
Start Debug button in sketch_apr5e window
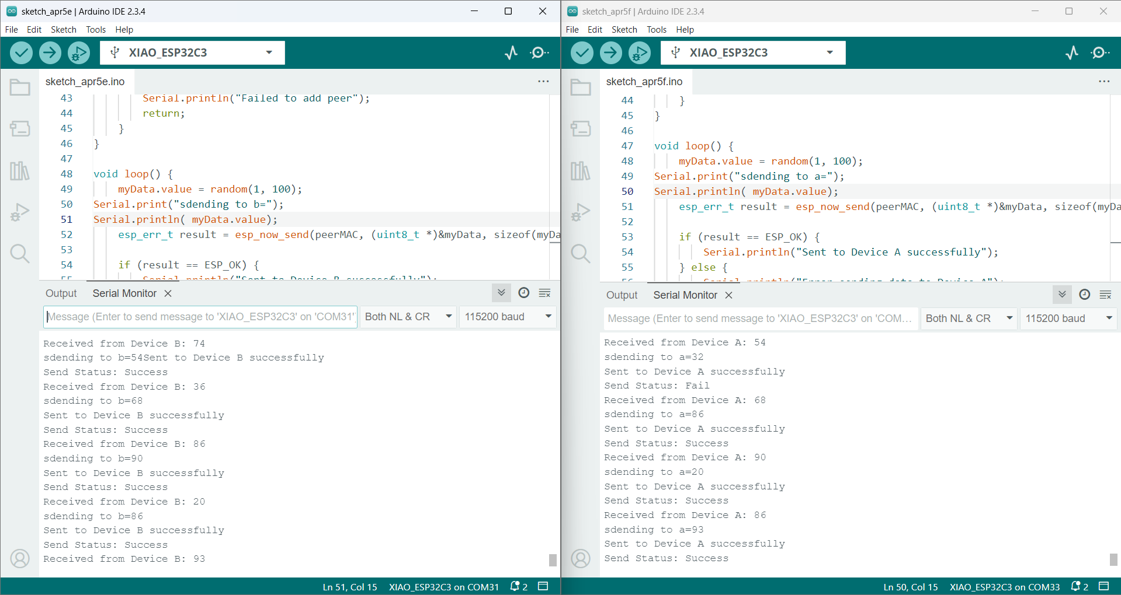[x=78, y=53]
